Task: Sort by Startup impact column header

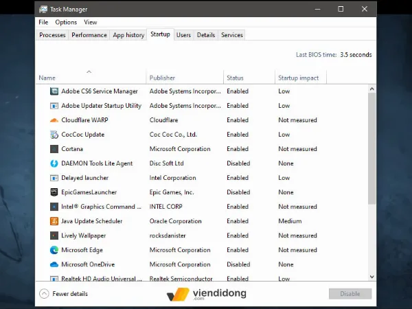Action: click(x=299, y=78)
